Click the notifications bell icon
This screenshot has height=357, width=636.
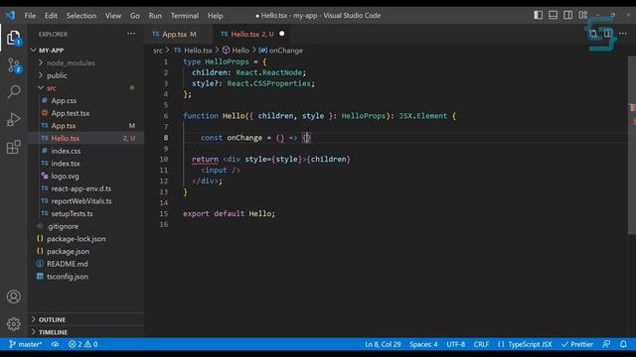623,344
